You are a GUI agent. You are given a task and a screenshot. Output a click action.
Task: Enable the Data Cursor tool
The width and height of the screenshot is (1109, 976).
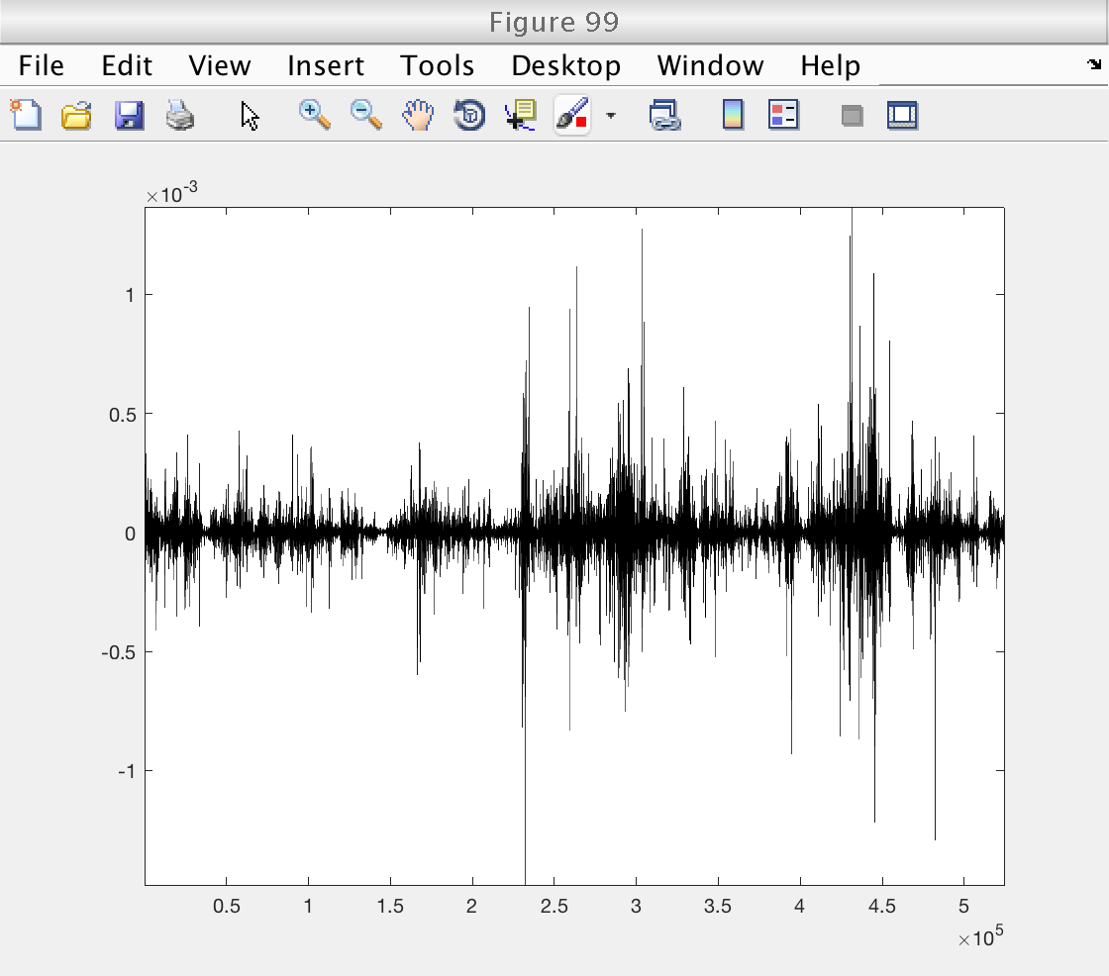[x=521, y=115]
